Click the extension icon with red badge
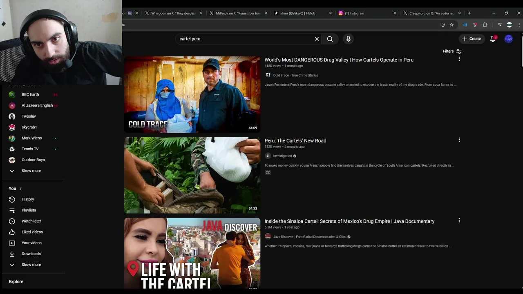 [475, 25]
